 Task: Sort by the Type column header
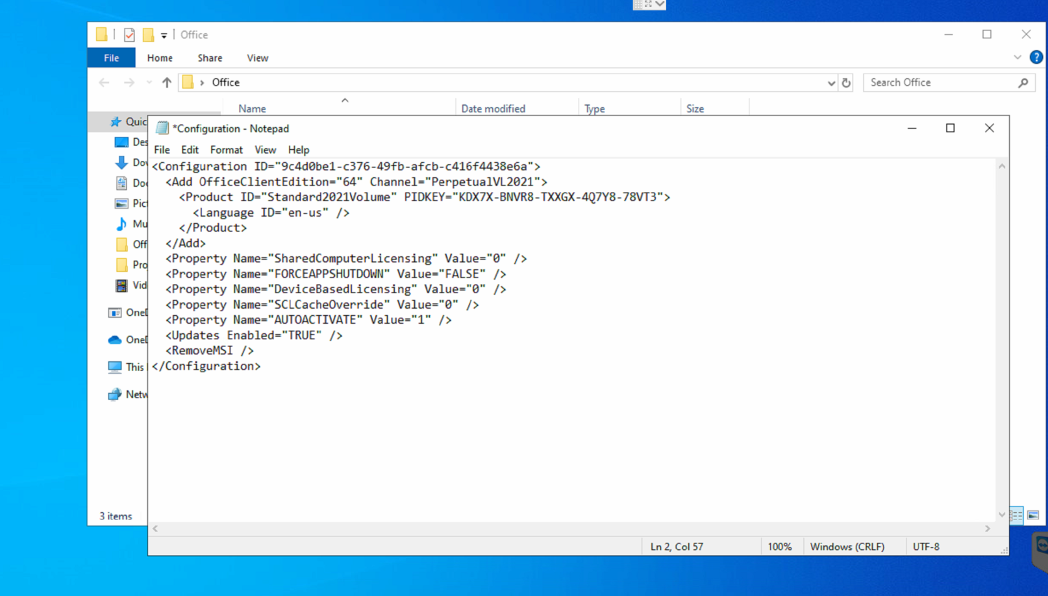coord(594,108)
